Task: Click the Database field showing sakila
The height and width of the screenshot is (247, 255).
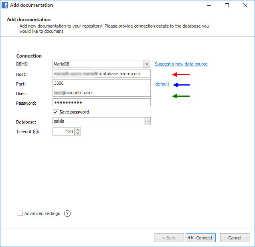Action: (x=98, y=121)
